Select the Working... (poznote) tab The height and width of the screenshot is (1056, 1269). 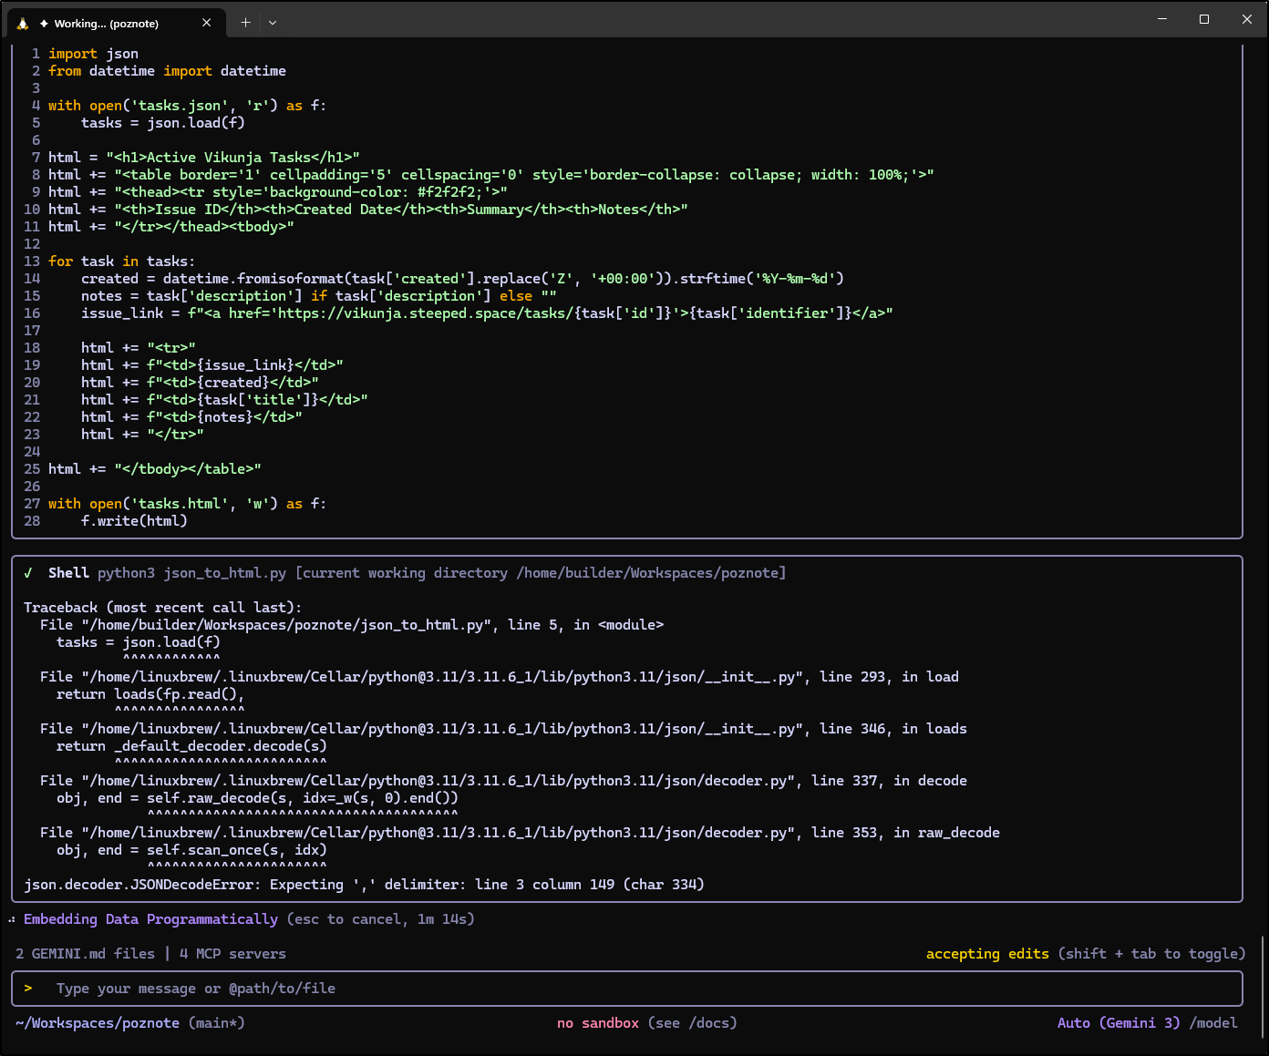106,24
